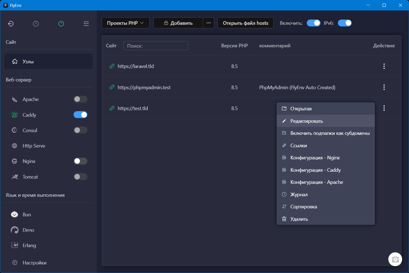Choose Удалить from the context menu

point(299,219)
